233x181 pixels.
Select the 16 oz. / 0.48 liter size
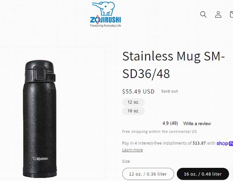coord(203,174)
